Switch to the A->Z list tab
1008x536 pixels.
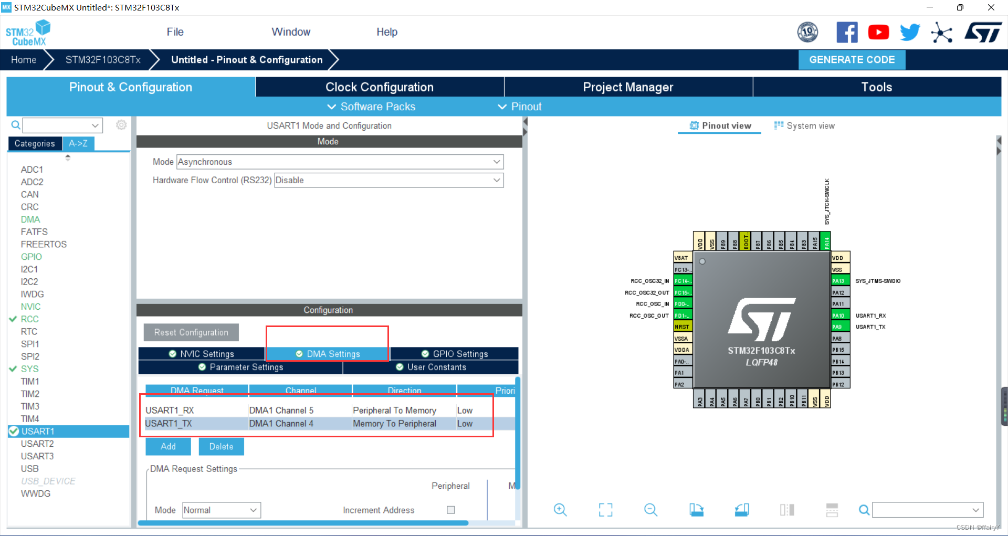pyautogui.click(x=78, y=143)
